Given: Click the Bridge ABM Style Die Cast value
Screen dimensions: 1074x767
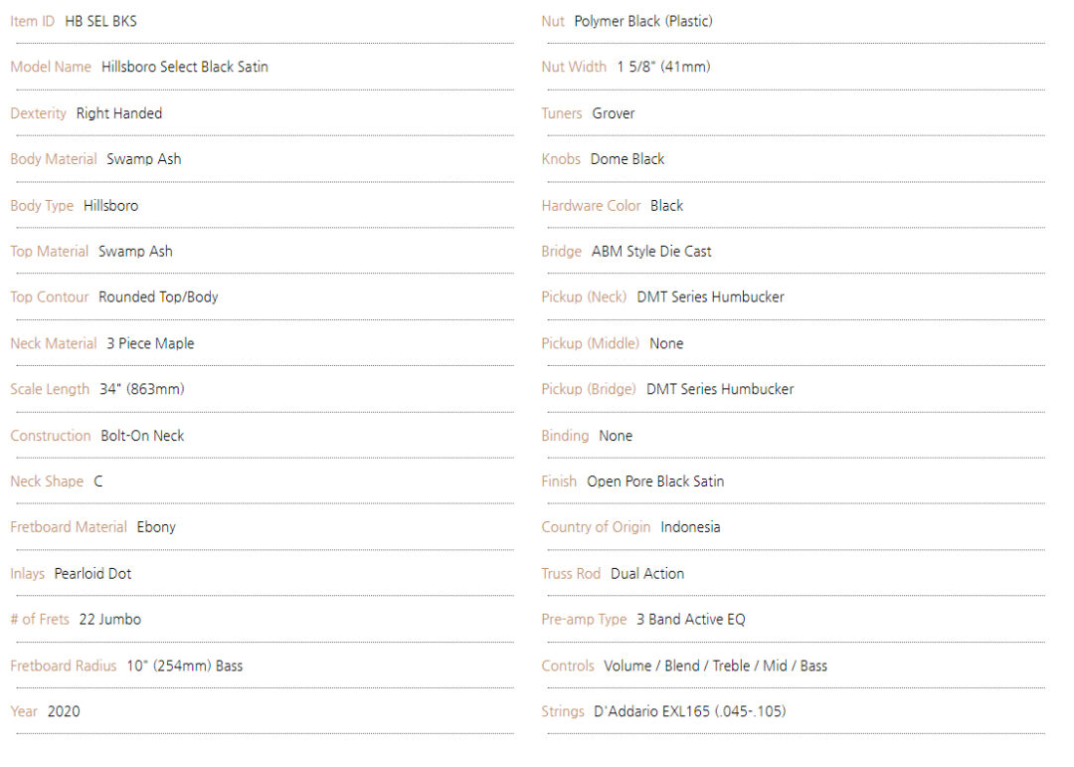Looking at the screenshot, I should click(x=651, y=252).
